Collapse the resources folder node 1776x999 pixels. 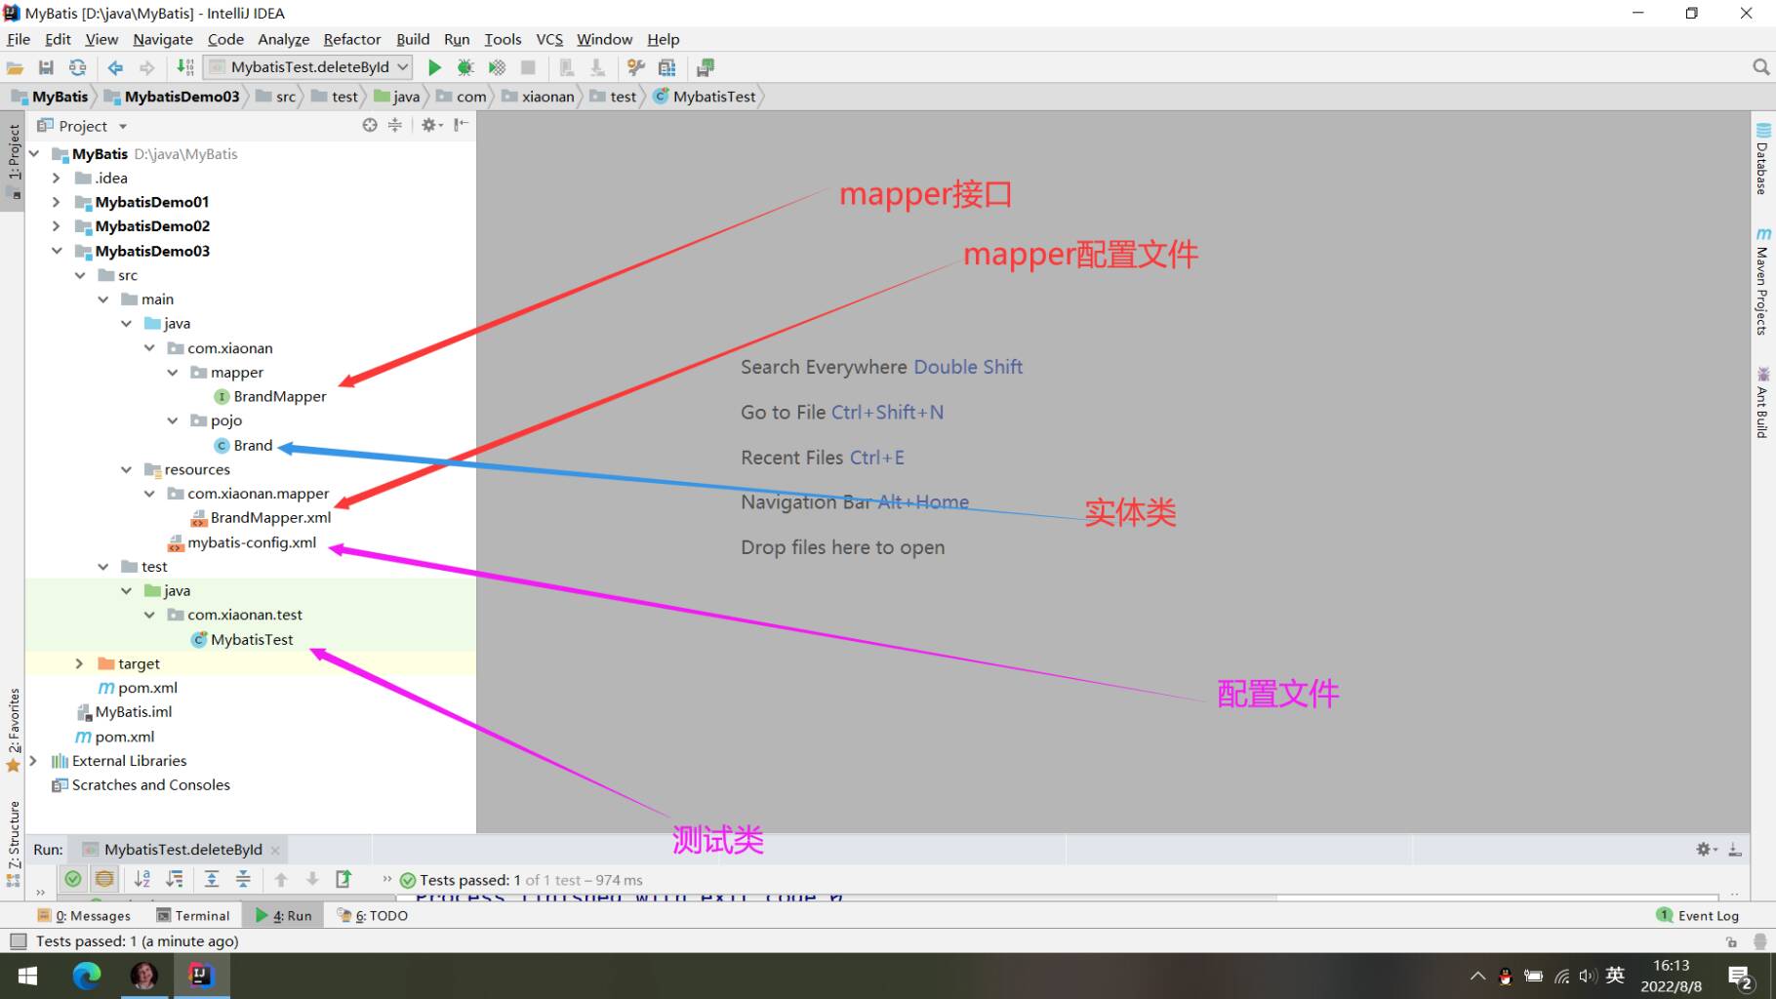tap(126, 469)
